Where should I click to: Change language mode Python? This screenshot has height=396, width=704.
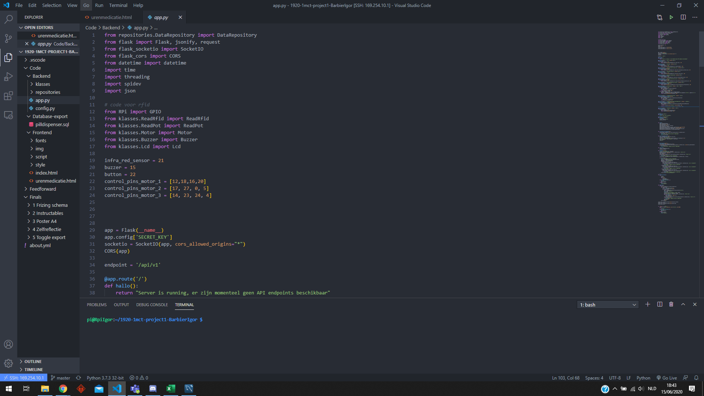point(643,378)
